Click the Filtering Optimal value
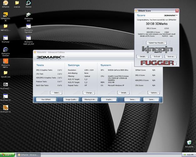 coord(87,76)
